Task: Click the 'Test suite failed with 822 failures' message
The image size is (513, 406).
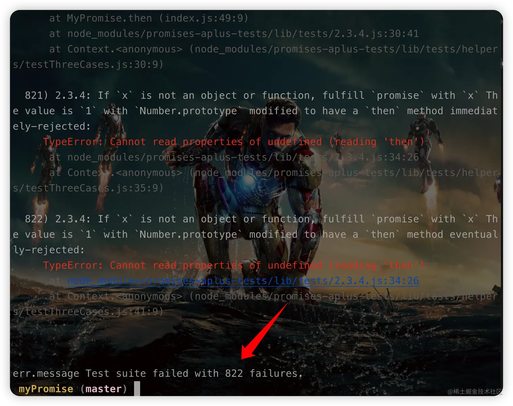Action: 194,373
